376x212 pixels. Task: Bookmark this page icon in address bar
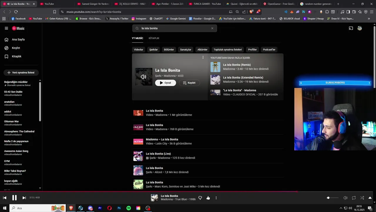(55, 12)
